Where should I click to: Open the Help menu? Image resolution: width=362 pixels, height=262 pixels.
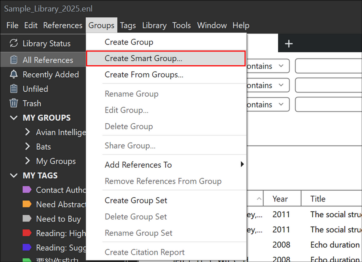(241, 25)
